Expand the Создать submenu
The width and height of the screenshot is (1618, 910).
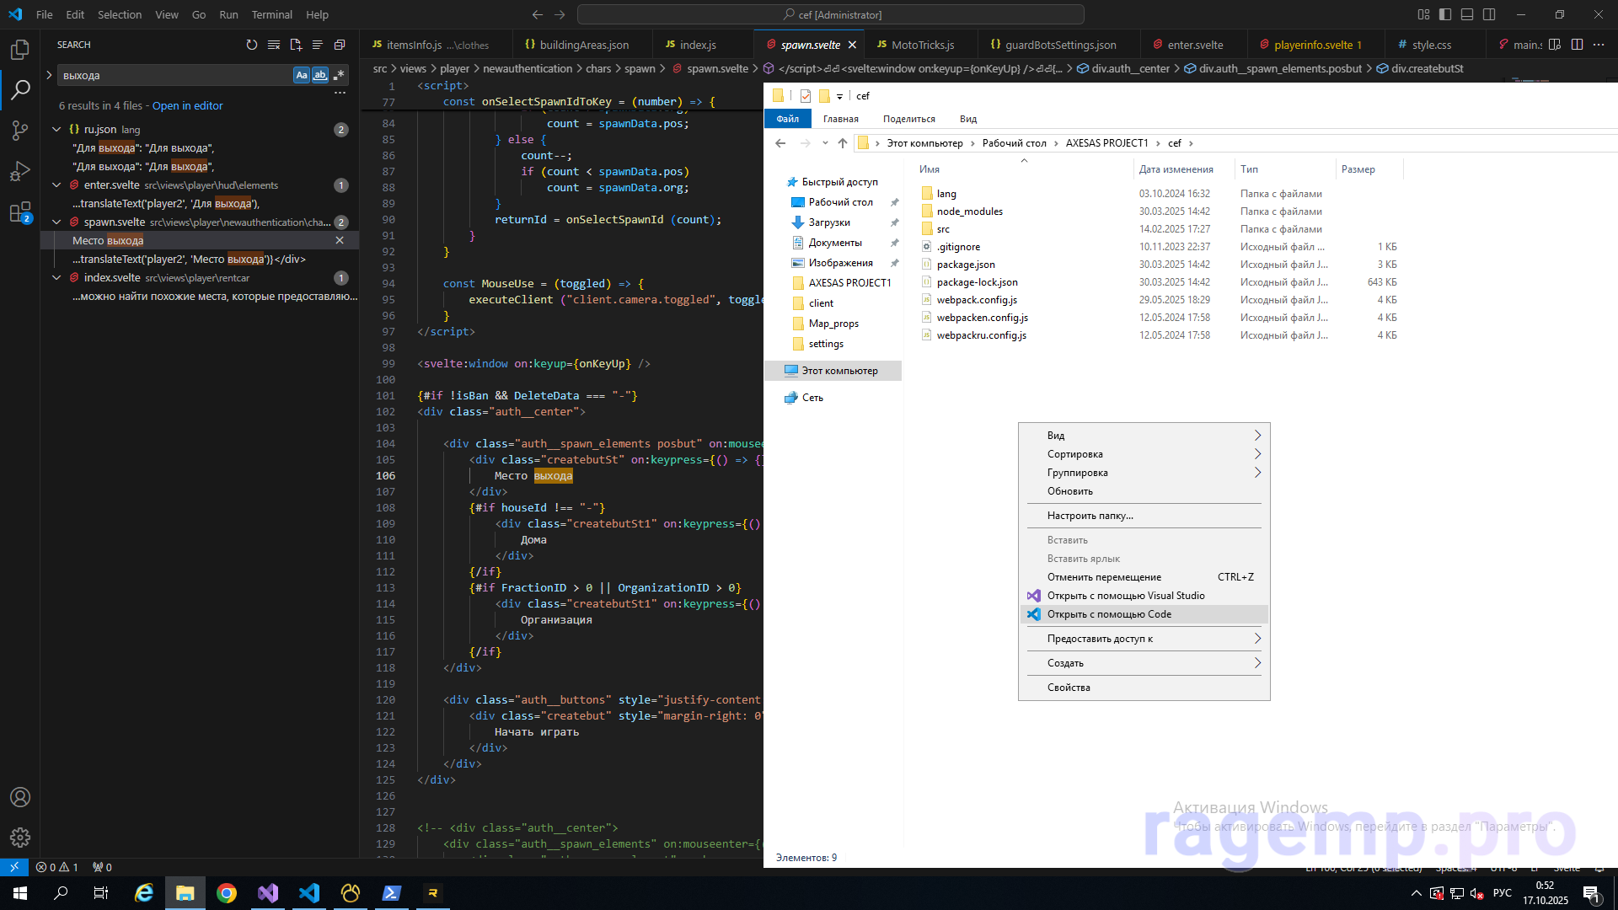click(1144, 663)
